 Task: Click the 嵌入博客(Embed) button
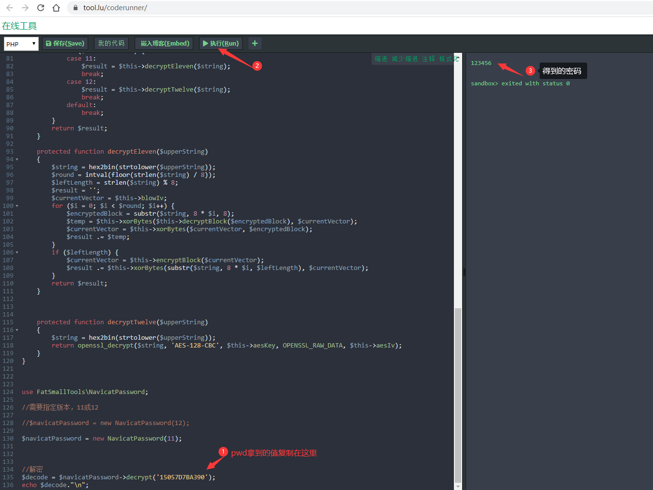click(164, 43)
